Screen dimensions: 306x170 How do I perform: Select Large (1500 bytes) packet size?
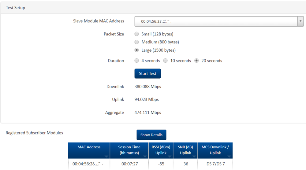click(137, 50)
